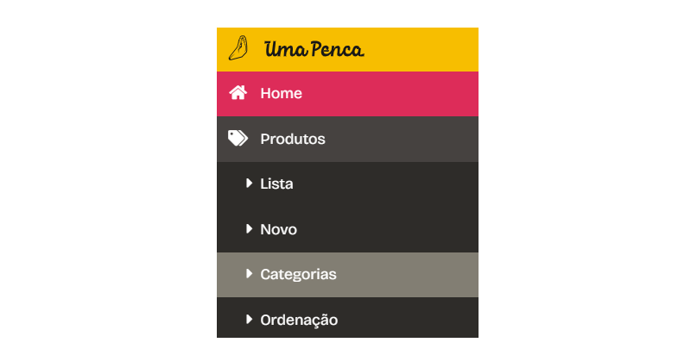Viewport: 691px width, 355px height.
Task: Click the caret arrow next to Novo
Action: (x=249, y=229)
